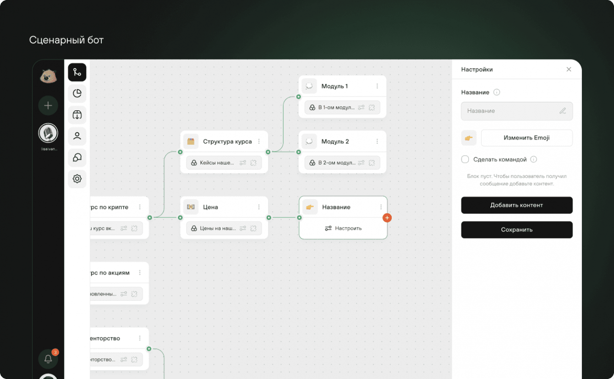The width and height of the screenshot is (614, 379).
Task: Click the box with down arrow sidebar icon
Action: coord(77,115)
